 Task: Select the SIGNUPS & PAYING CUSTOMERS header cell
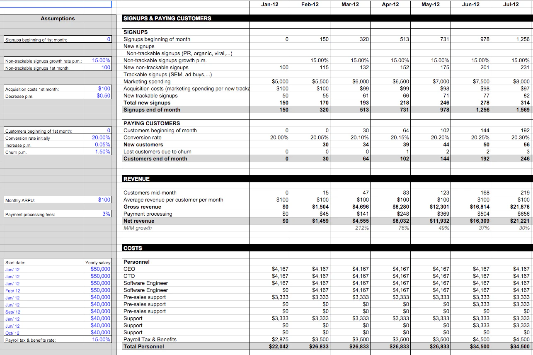pyautogui.click(x=166, y=18)
